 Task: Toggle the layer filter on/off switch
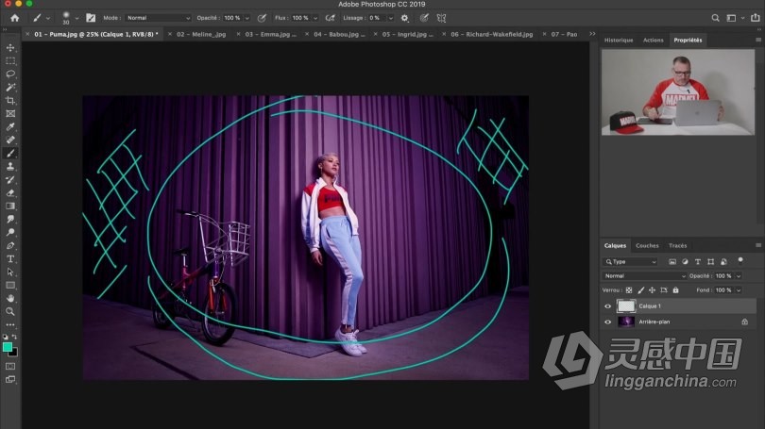click(x=740, y=260)
